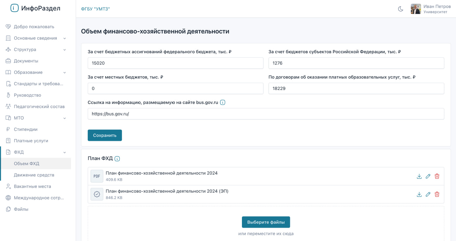
Task: Toggle dark mode with the moon icon
Action: click(x=401, y=9)
